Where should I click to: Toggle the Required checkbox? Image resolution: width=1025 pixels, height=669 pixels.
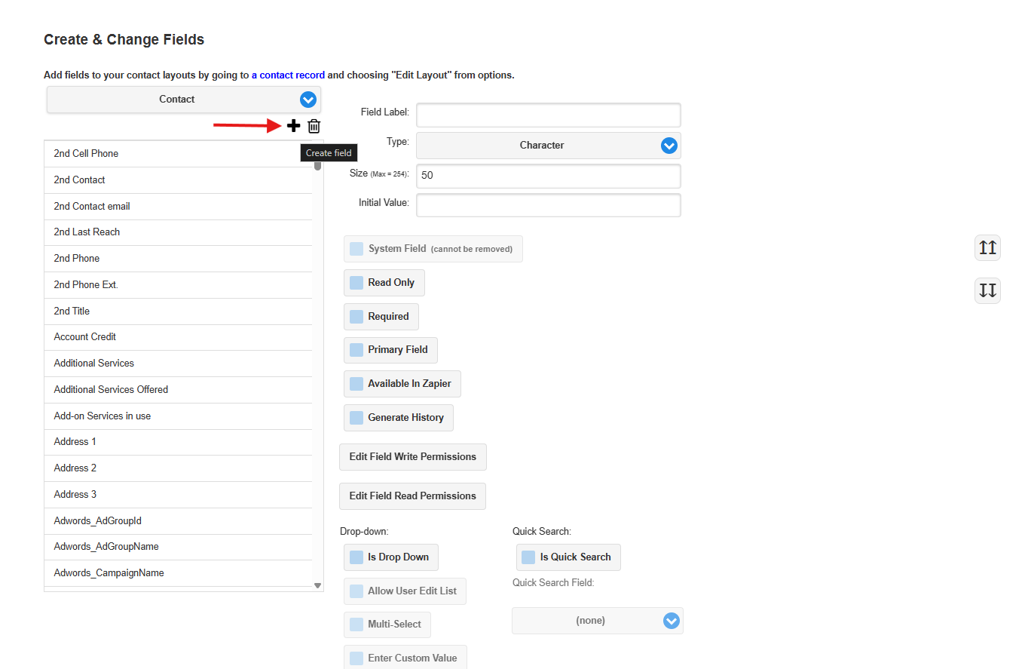click(356, 317)
